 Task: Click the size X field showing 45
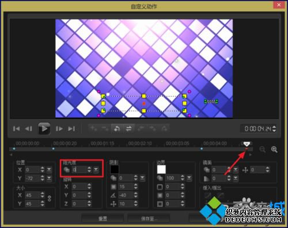tap(32, 195)
